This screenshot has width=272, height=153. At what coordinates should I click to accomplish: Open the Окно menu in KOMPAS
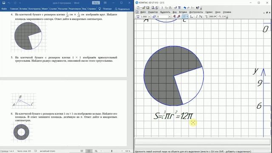[x=218, y=12]
